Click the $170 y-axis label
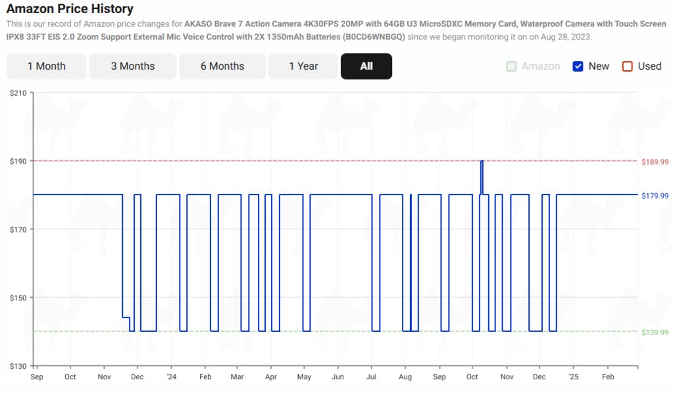Viewport: 673px width, 393px height. (x=18, y=229)
